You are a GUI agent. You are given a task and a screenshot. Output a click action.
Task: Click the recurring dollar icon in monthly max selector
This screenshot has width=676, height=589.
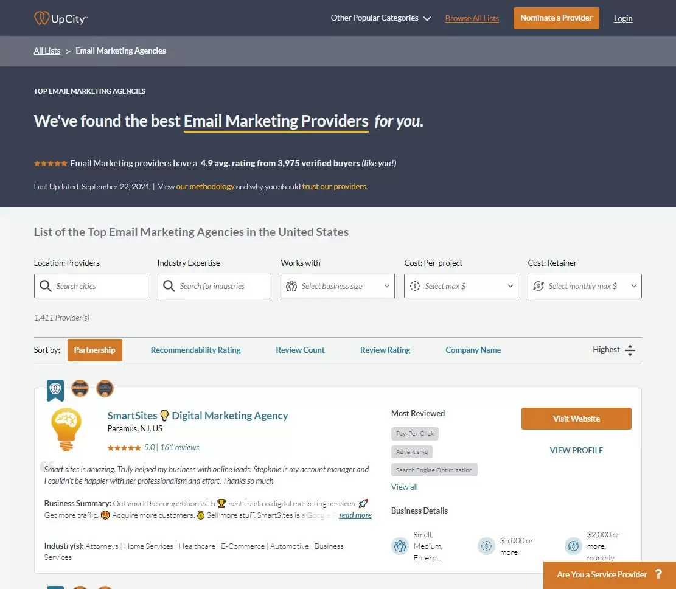[x=538, y=286]
